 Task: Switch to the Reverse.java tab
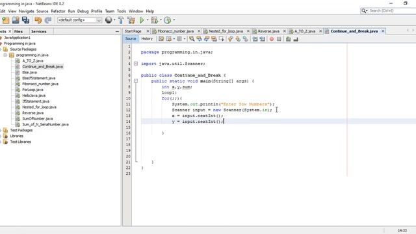(x=268, y=31)
